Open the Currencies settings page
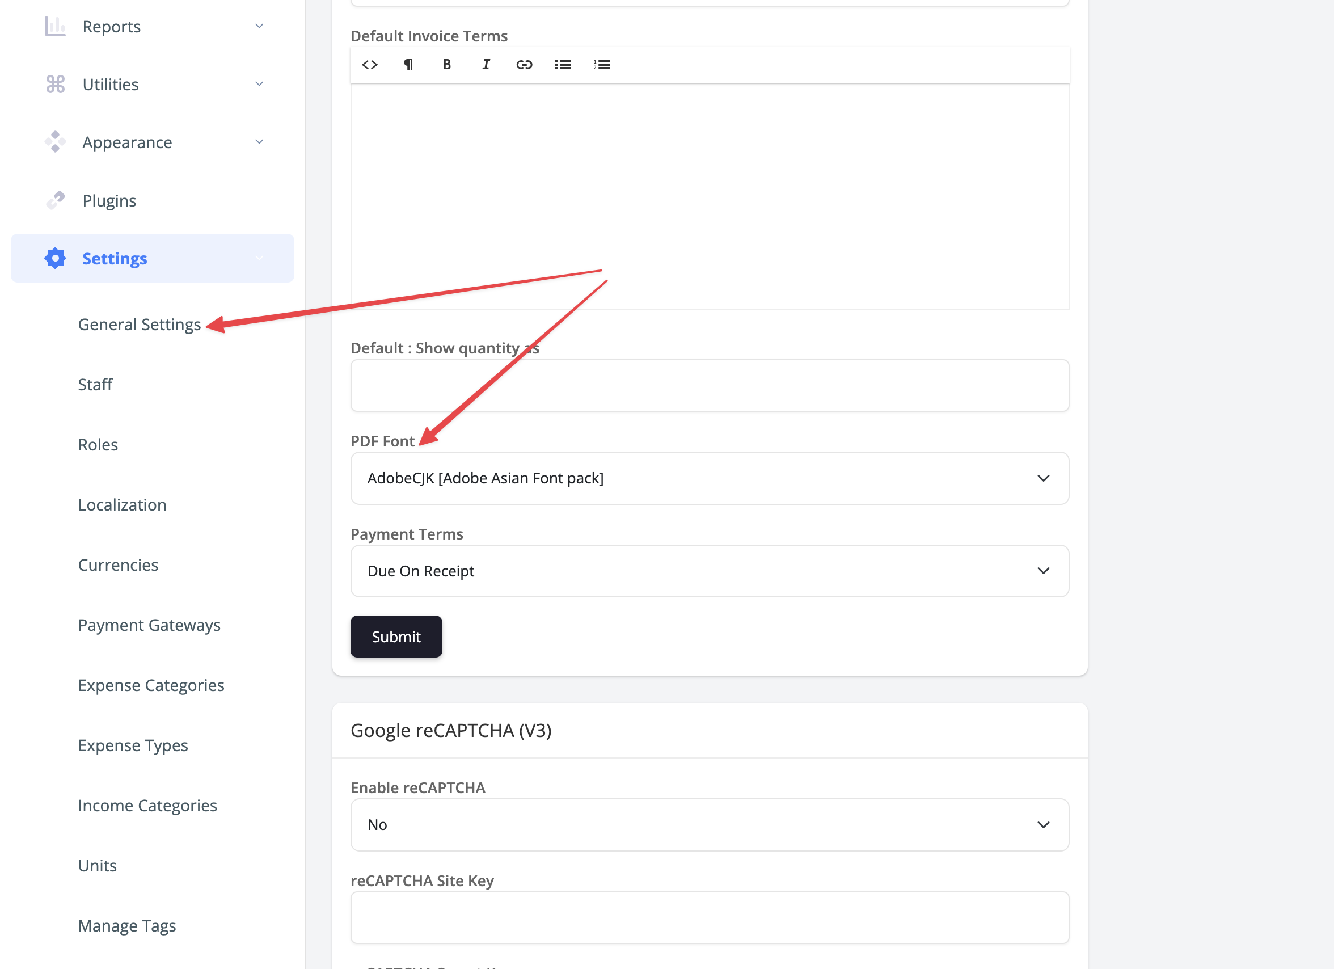1334x969 pixels. [x=118, y=565]
